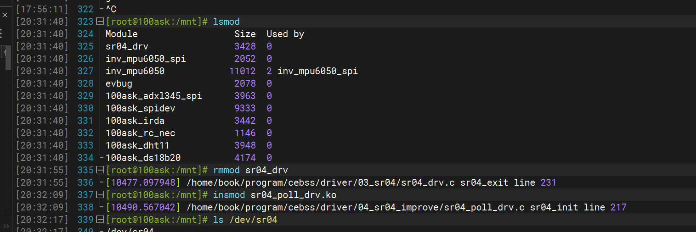Click the inv_mpu6050_spi dependency in Used by column
696x232 pixels.
coord(318,71)
